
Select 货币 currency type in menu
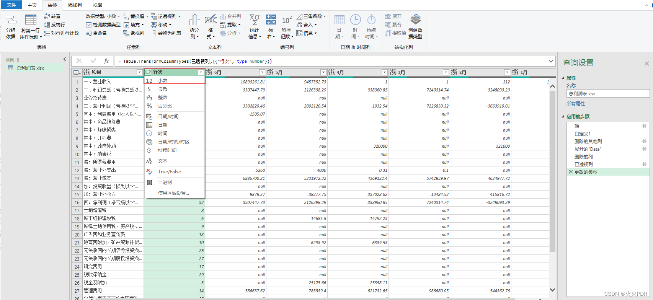click(x=175, y=89)
